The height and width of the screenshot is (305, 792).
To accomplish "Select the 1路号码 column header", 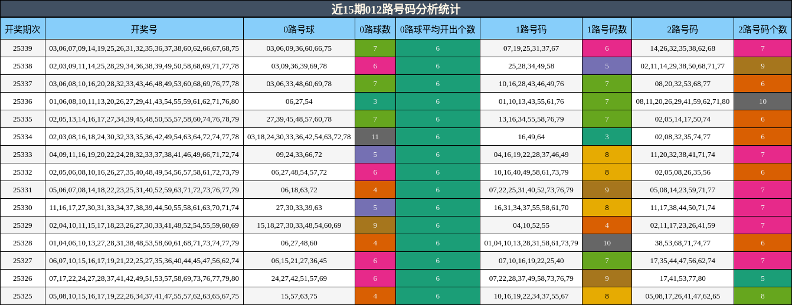I will (x=531, y=29).
